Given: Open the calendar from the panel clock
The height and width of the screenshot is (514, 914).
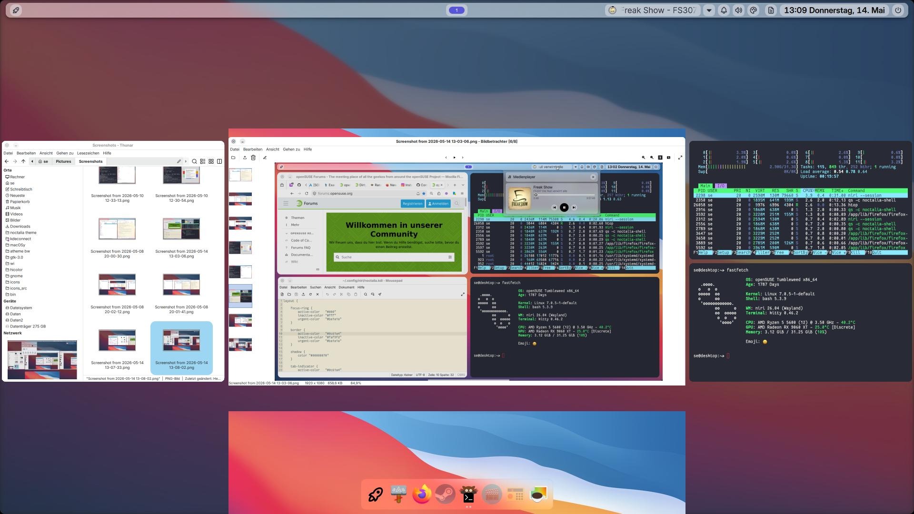Looking at the screenshot, I should point(835,10).
